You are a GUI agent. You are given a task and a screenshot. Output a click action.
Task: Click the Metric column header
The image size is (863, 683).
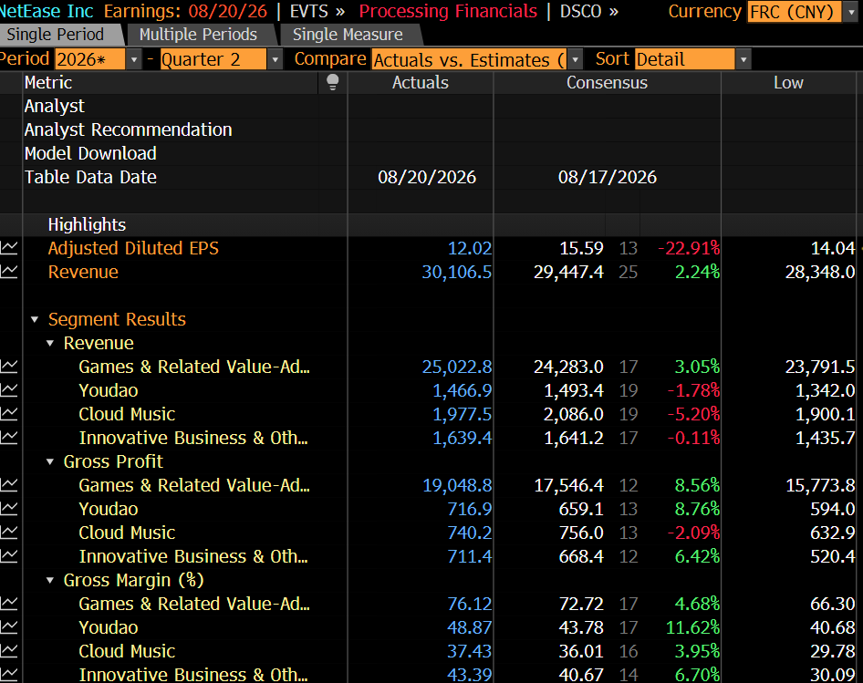click(x=48, y=83)
